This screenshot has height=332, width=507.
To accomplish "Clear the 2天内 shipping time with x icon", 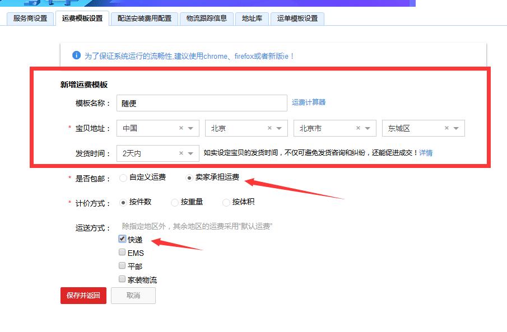I will point(182,152).
